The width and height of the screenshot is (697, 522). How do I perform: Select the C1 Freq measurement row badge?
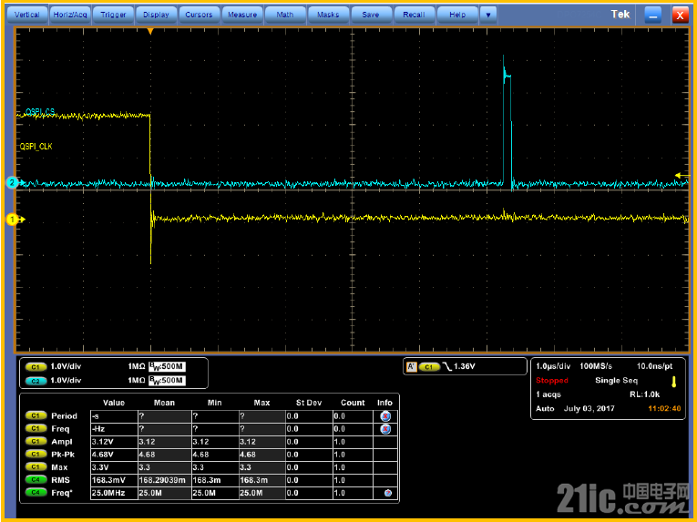click(x=36, y=429)
